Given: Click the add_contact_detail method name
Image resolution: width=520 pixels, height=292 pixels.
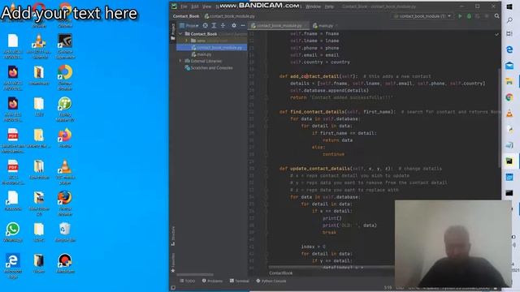Looking at the screenshot, I should pyautogui.click(x=315, y=76).
